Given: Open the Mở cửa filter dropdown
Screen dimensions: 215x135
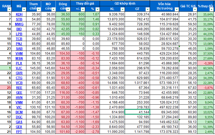Looking at the screenshot, I should coord(53,10).
